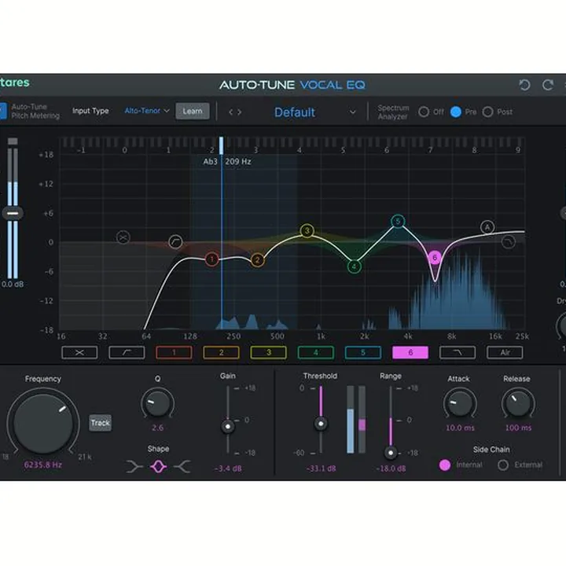Select pink EQ node 6 on the curve
Image resolution: width=566 pixels, height=566 pixels.
click(x=435, y=258)
